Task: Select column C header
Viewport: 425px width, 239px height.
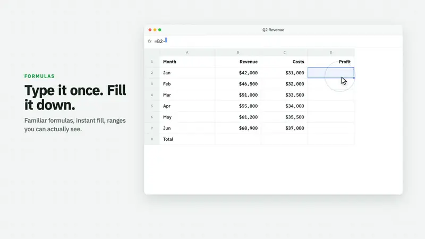Action: pyautogui.click(x=284, y=52)
